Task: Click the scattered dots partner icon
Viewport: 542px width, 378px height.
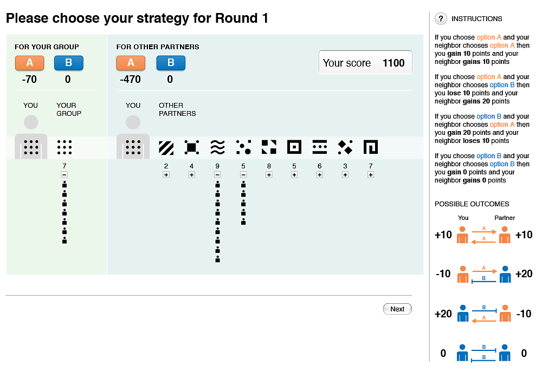Action: (x=243, y=147)
